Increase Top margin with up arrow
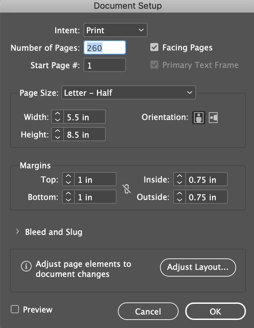 click(x=68, y=176)
